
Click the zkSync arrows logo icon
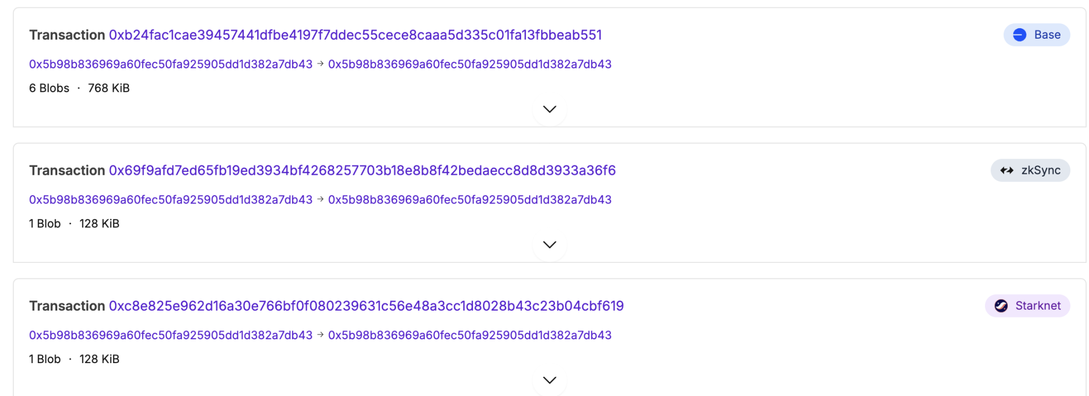point(1006,171)
